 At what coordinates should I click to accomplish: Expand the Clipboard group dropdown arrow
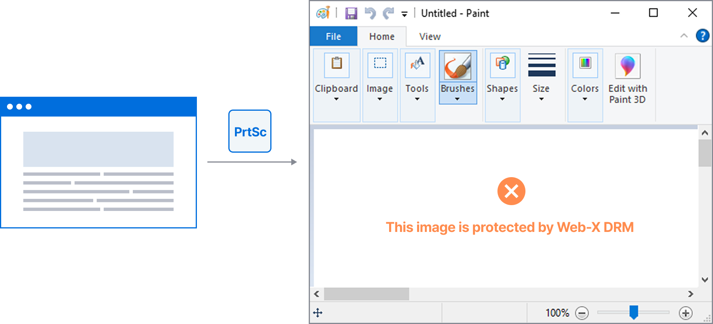(336, 99)
